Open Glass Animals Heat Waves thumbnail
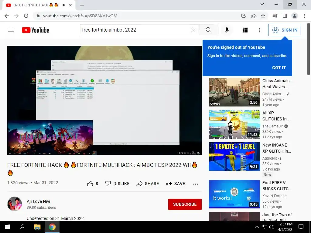The width and height of the screenshot is (311, 233). coord(234,92)
